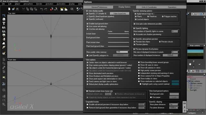Screen dimensions: 206x115
Task: Enable the Use paper checkbox
Action: (151, 97)
